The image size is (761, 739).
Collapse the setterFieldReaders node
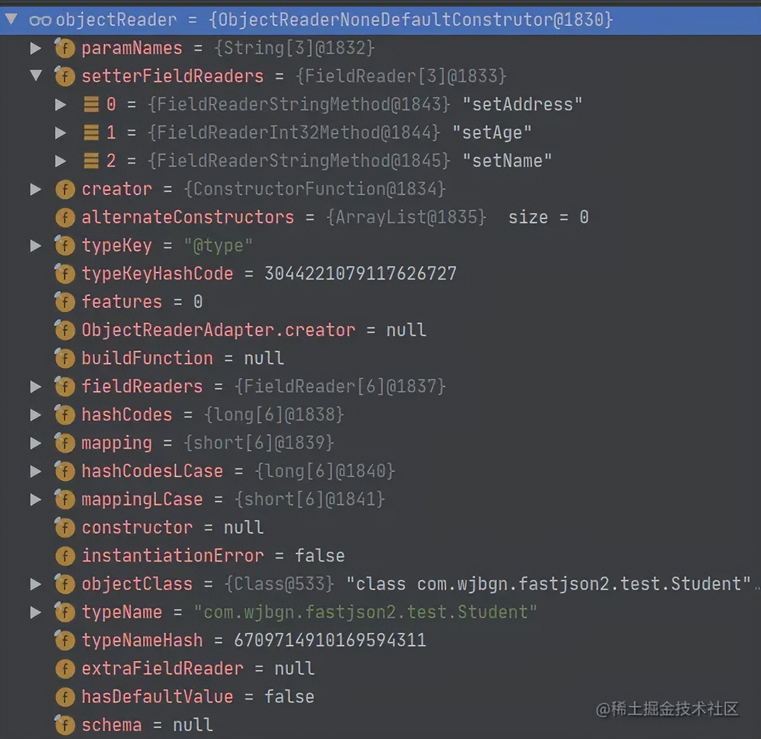click(36, 76)
